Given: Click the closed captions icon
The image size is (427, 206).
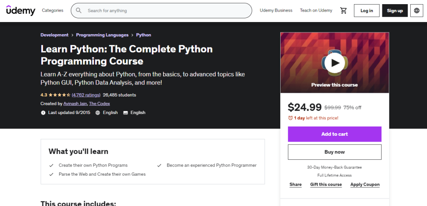Looking at the screenshot, I should pos(126,112).
